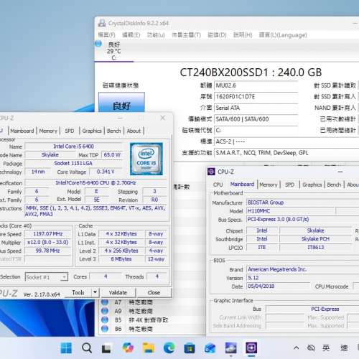Viewport: 359px width, 359px height.
Task: Click the firmware field MU02.6
Action: [256, 85]
